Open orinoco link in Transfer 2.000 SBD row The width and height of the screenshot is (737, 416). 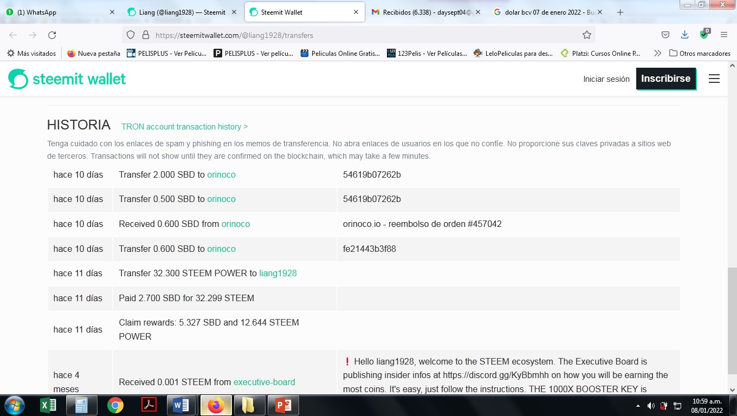(x=221, y=174)
